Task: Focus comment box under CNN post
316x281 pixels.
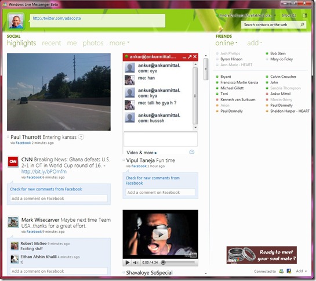Action: 59,199
